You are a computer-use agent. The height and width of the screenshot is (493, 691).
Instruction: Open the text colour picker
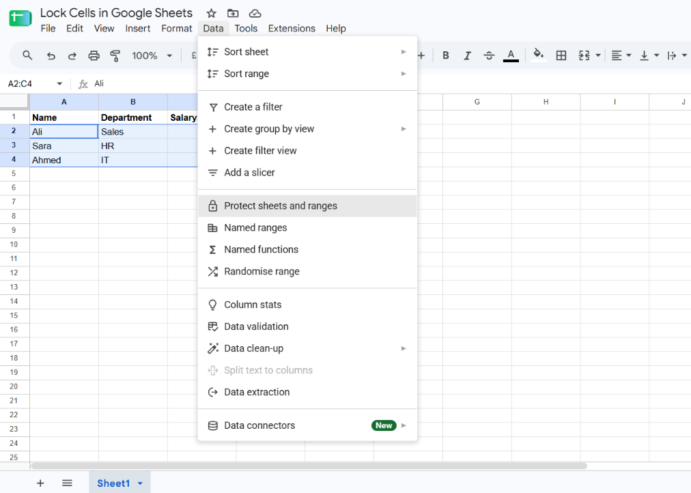click(x=511, y=55)
